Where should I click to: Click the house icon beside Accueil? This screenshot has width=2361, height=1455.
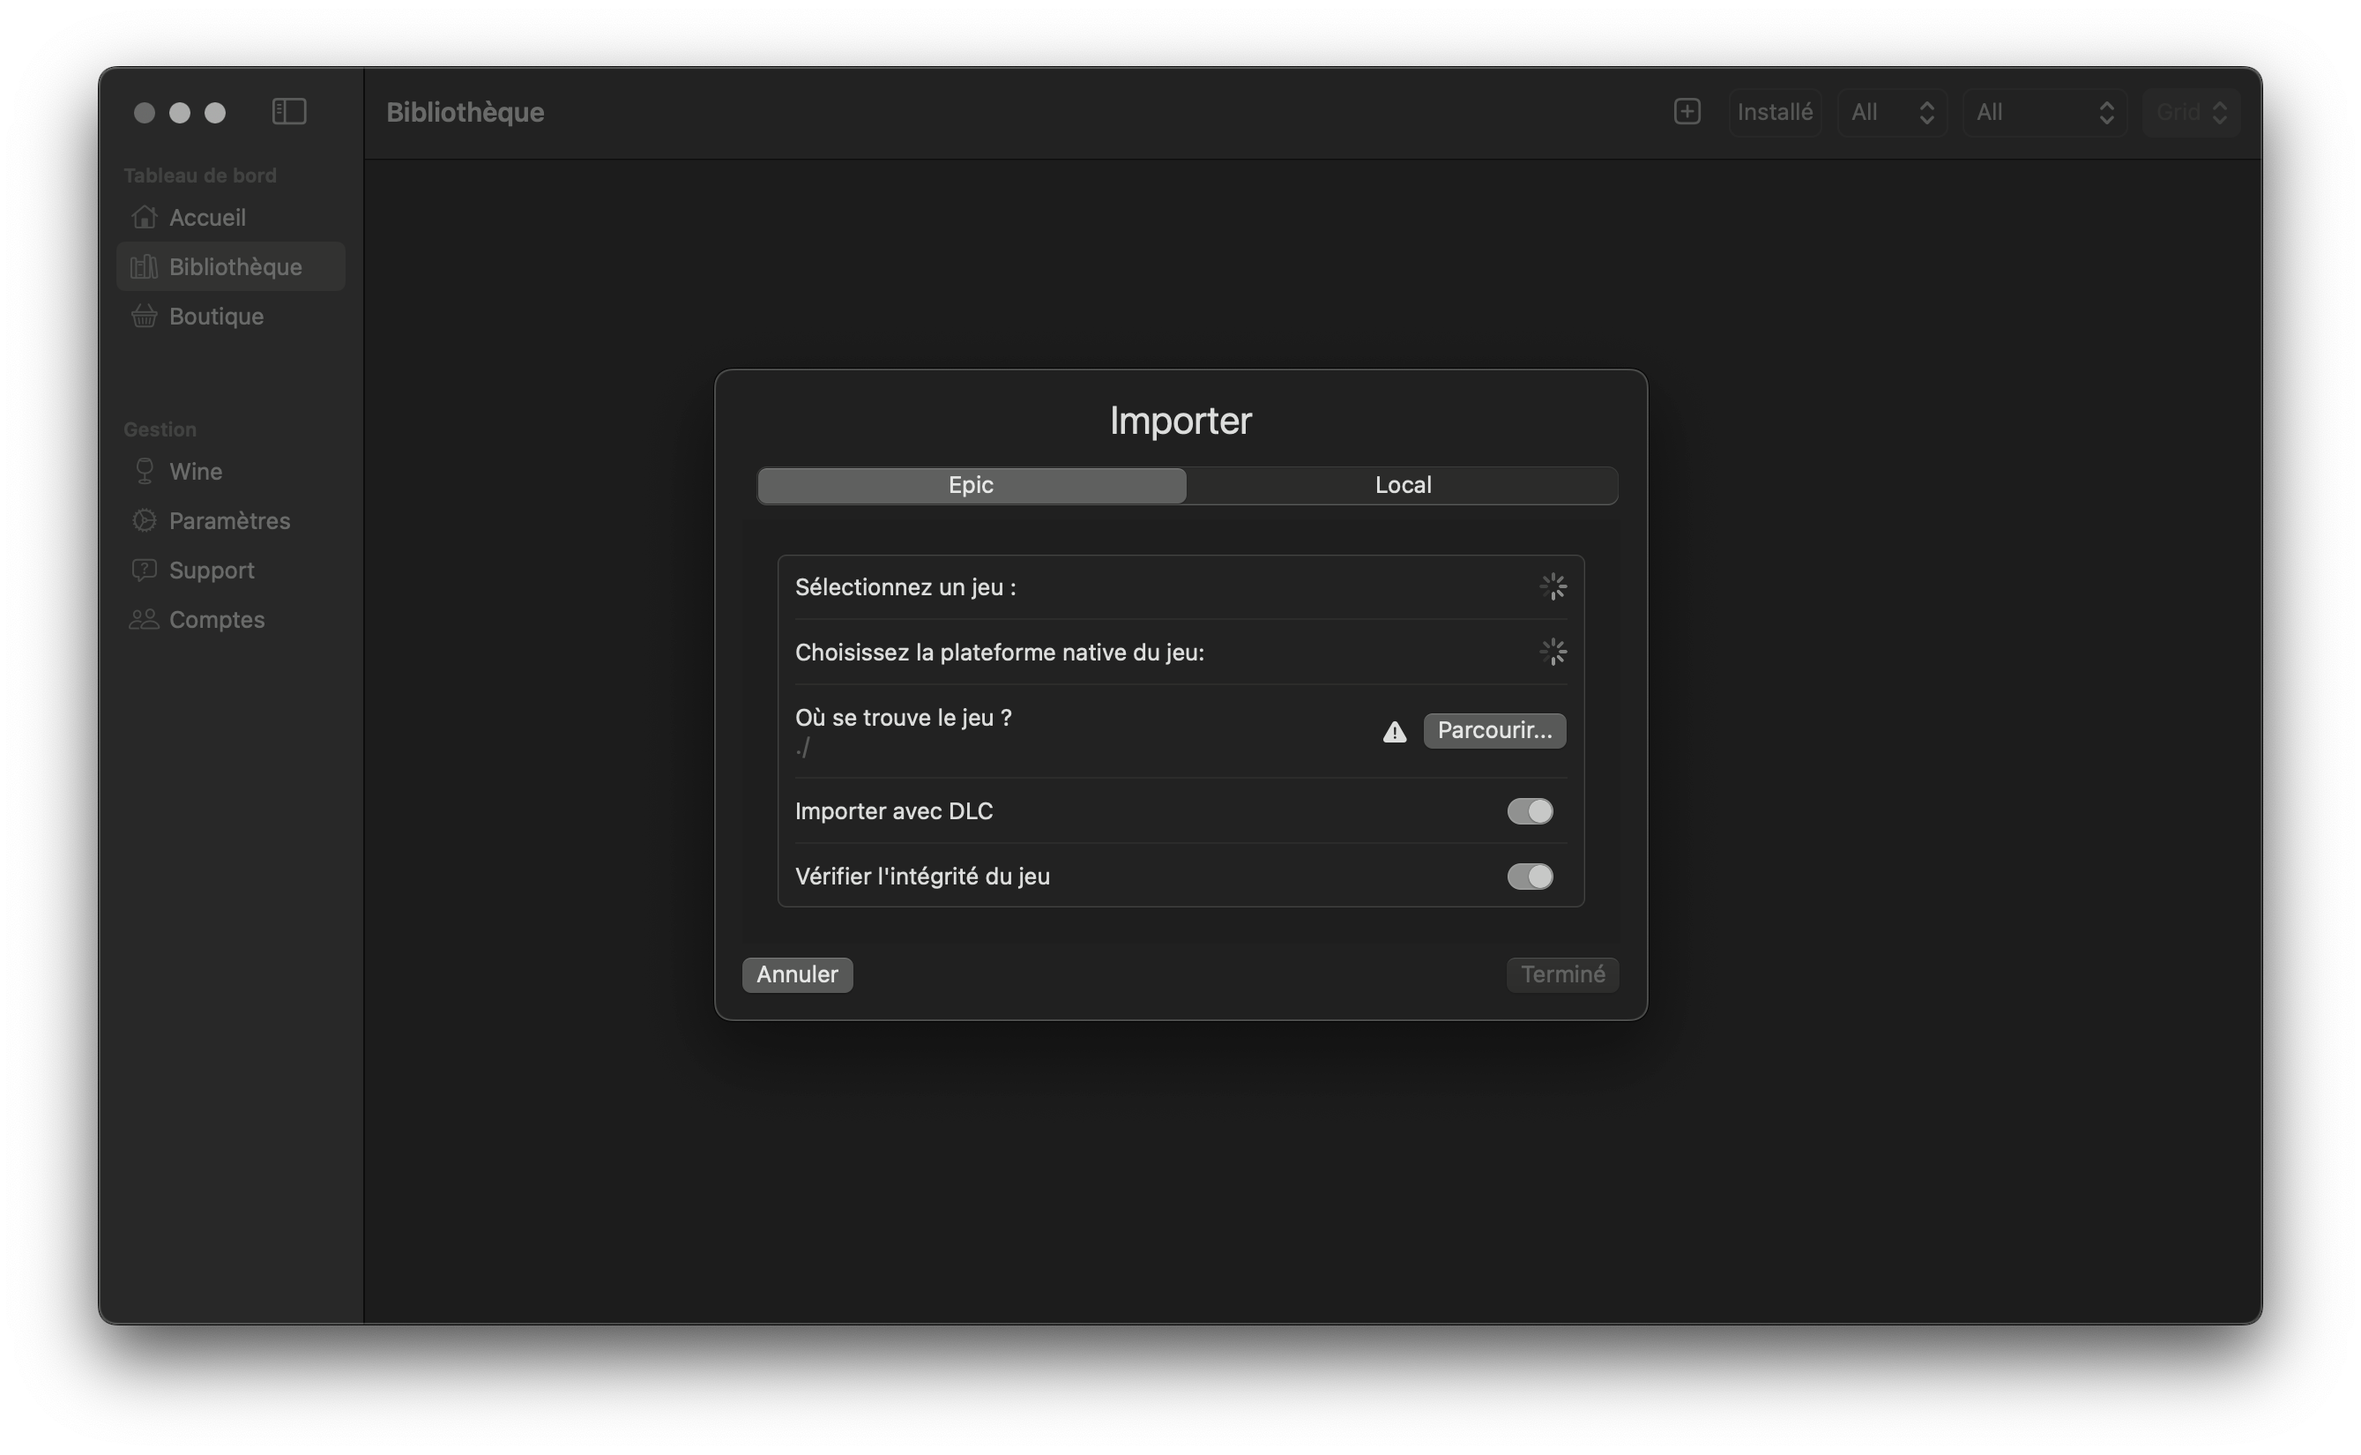(x=145, y=218)
